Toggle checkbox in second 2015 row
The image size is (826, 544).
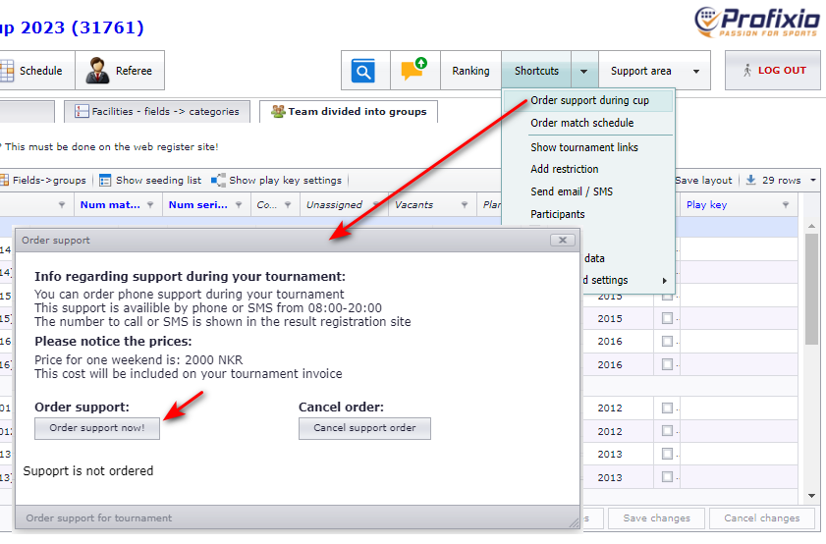coord(667,318)
